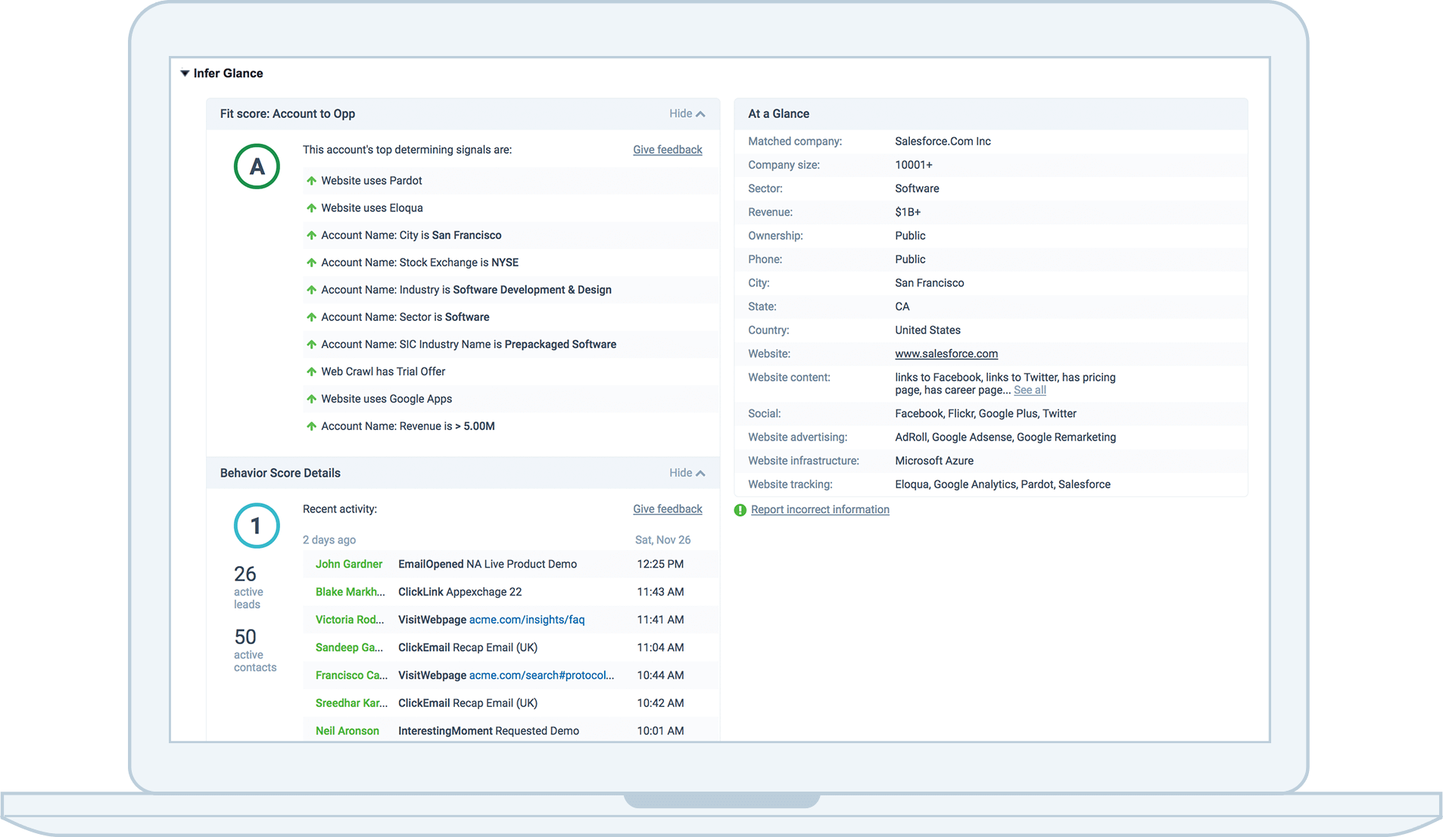Select state value CA
This screenshot has width=1443, height=837.
click(x=902, y=306)
